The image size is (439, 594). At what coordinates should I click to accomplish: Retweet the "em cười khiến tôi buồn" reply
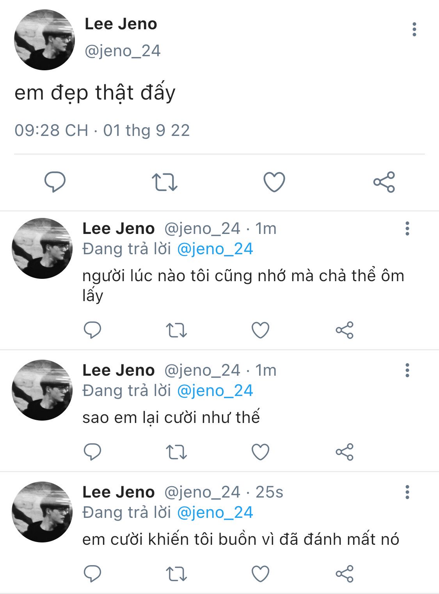click(x=176, y=574)
